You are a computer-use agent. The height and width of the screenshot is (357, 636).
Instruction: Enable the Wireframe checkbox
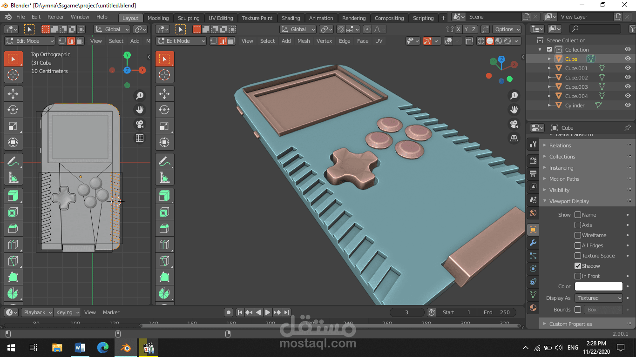click(578, 235)
